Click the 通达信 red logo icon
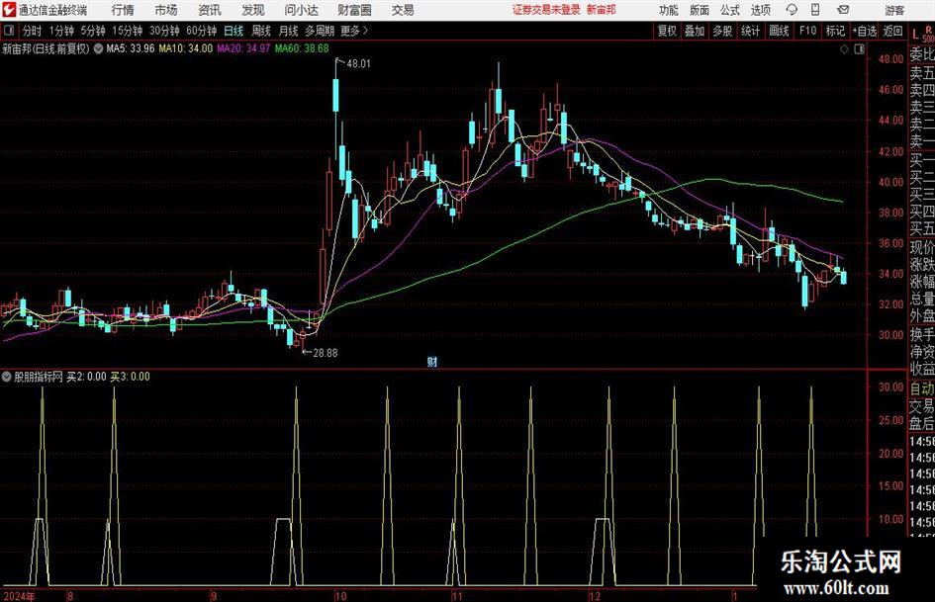935x602 pixels. click(x=8, y=10)
